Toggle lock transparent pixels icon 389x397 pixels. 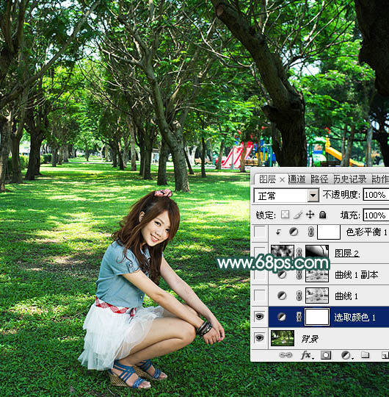[x=285, y=215]
